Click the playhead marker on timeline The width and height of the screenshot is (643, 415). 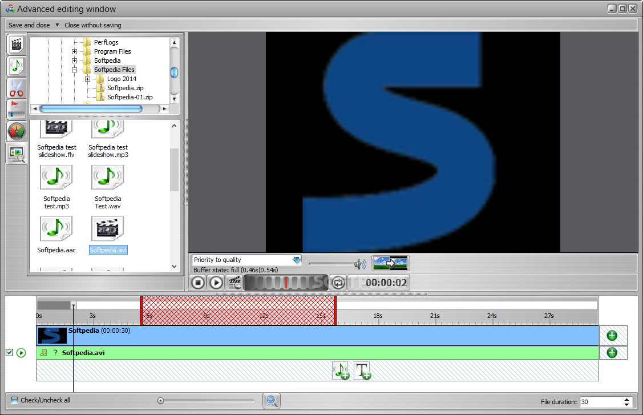pyautogui.click(x=74, y=305)
